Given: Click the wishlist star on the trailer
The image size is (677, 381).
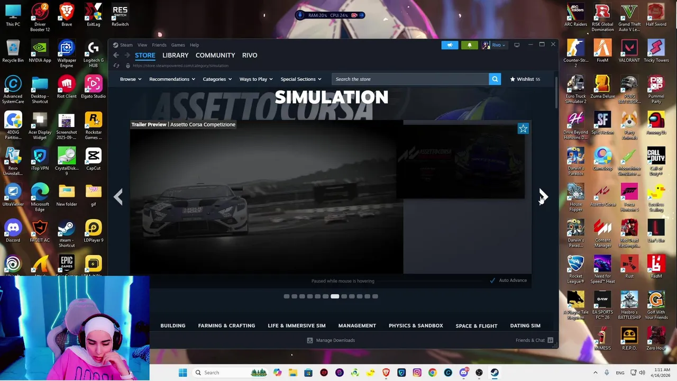Looking at the screenshot, I should pyautogui.click(x=523, y=129).
